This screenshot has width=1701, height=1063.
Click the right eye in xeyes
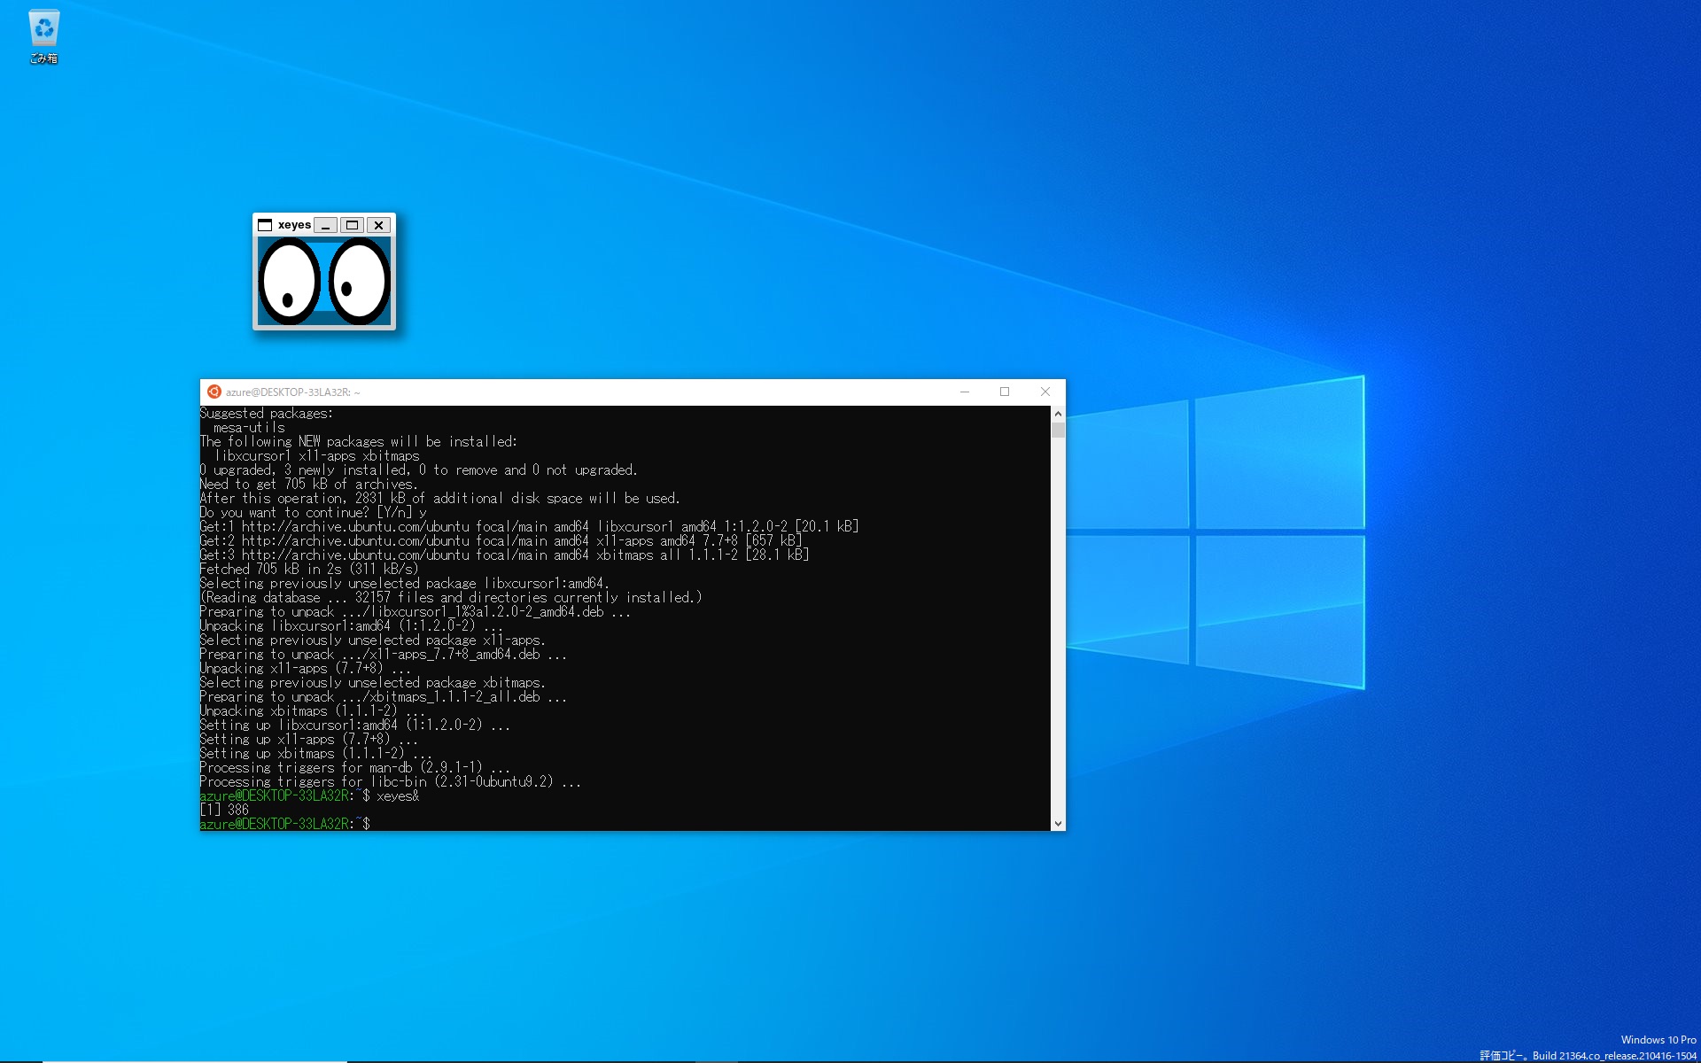359,282
